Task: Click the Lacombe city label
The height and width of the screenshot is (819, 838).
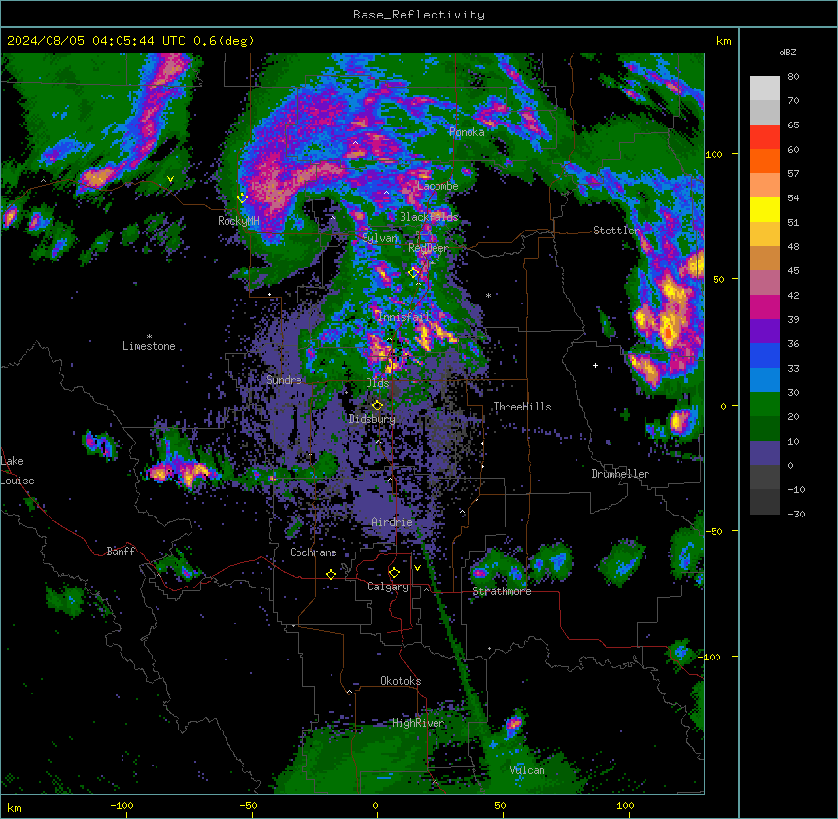Action: (x=437, y=186)
